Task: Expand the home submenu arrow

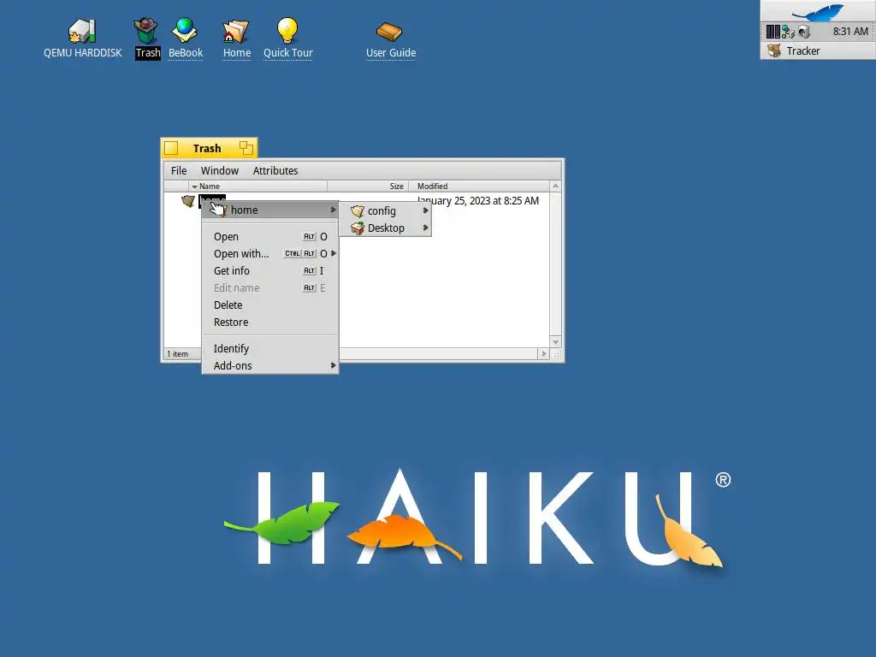Action: pyautogui.click(x=333, y=210)
